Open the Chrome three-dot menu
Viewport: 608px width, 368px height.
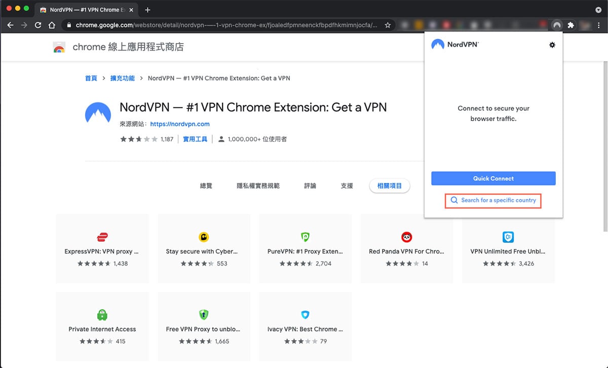[x=598, y=25]
